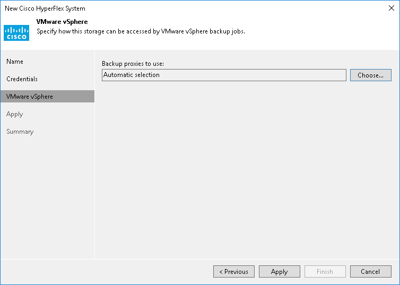Close the New Cisco HyperFlex System dialog
This screenshot has height=285, width=400.
click(x=390, y=8)
